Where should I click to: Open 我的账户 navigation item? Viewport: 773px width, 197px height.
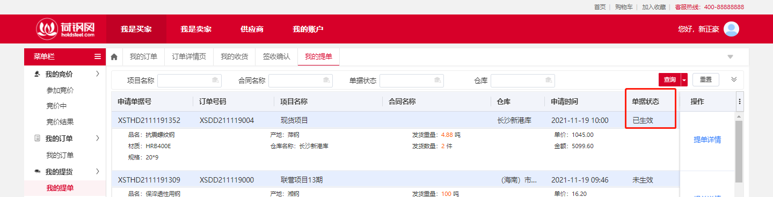click(308, 29)
